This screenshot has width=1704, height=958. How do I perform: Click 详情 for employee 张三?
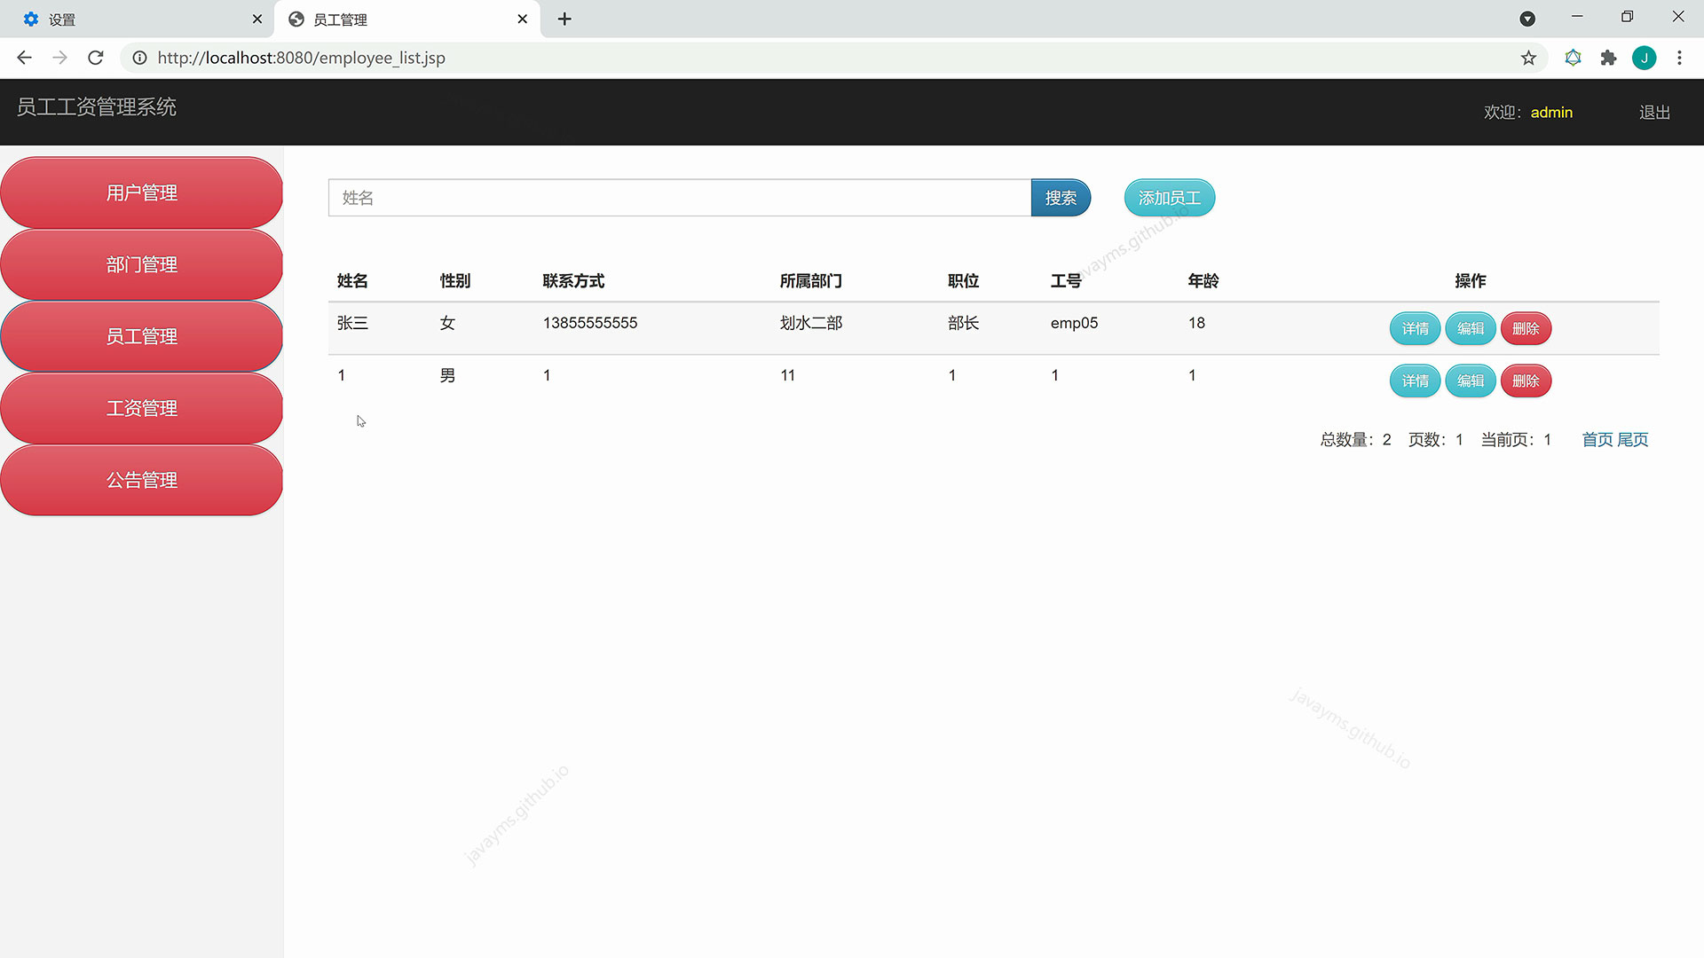click(x=1415, y=328)
